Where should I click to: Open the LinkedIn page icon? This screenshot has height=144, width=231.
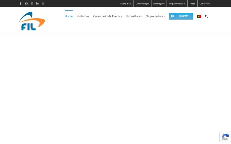pyautogui.click(x=38, y=4)
